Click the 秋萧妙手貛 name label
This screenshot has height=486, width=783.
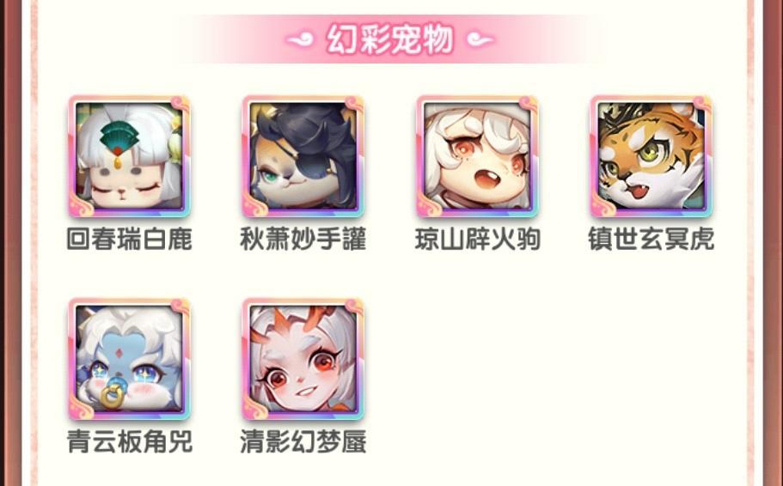point(303,239)
